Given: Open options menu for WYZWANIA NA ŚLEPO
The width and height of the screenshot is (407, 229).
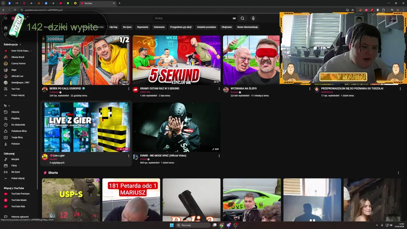Looking at the screenshot, I should tap(309, 89).
